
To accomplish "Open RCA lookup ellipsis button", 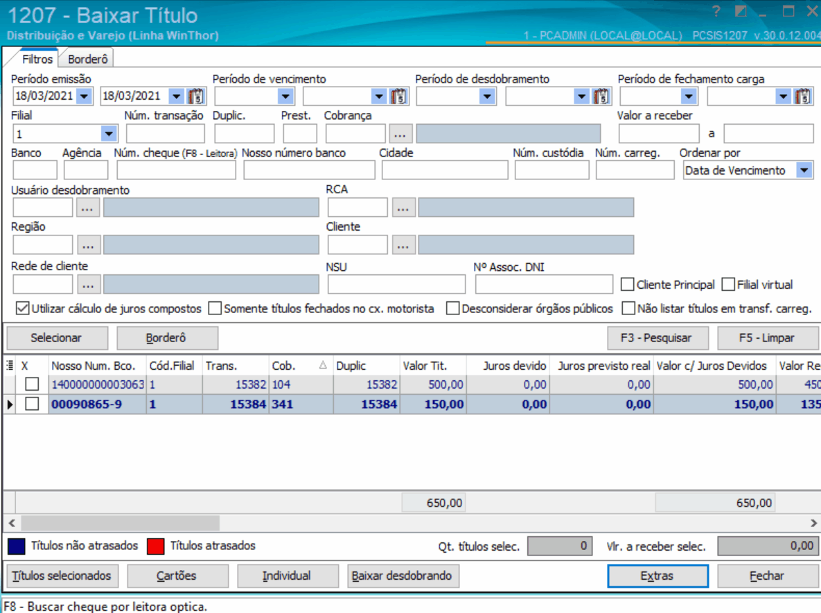I will pyautogui.click(x=403, y=208).
